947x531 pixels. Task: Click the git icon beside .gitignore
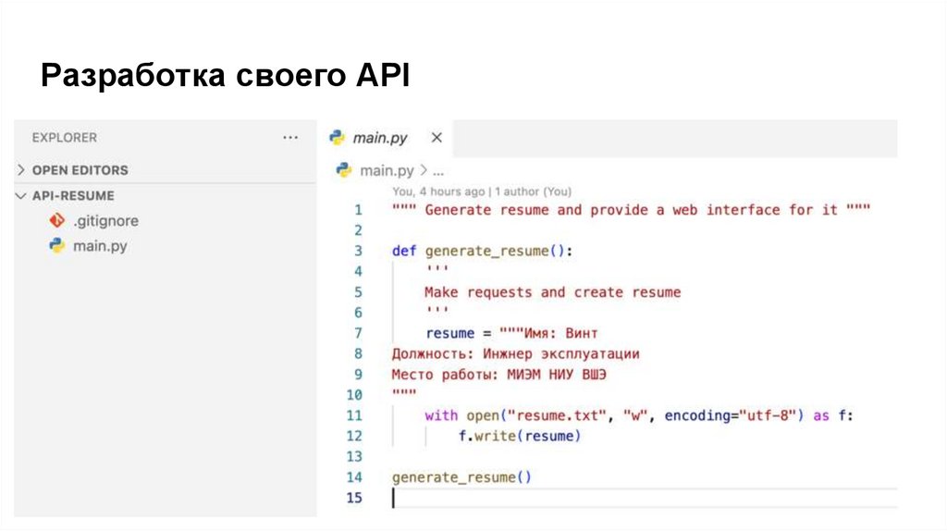click(56, 221)
